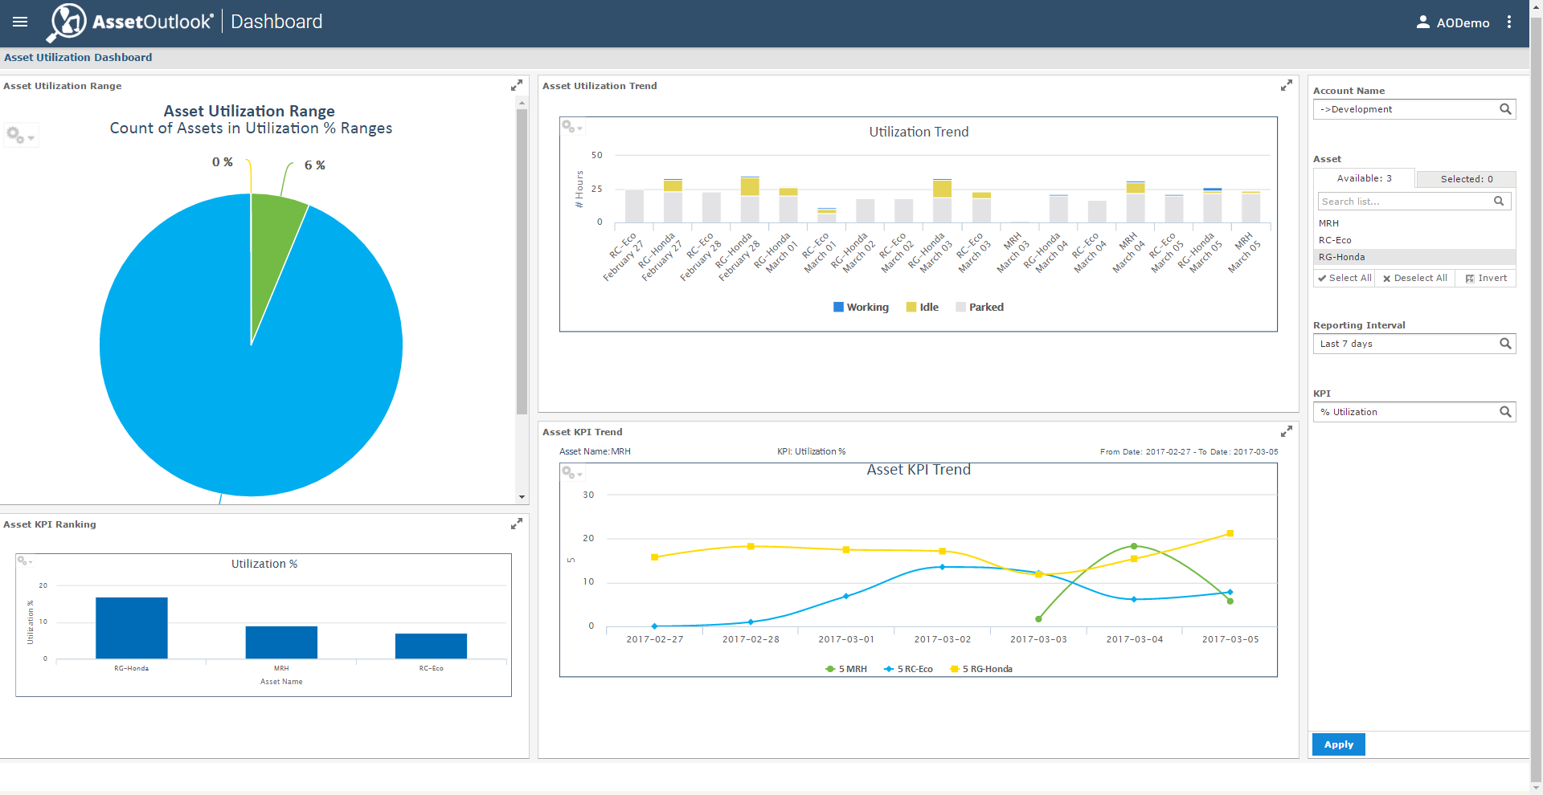
Task: Click the AssetOutlook logo
Action: [x=130, y=22]
